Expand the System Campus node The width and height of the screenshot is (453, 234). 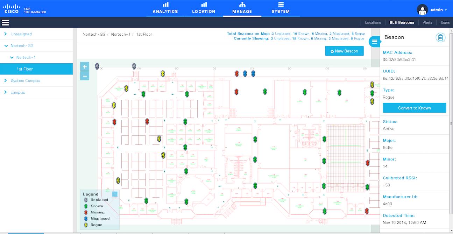6,81
